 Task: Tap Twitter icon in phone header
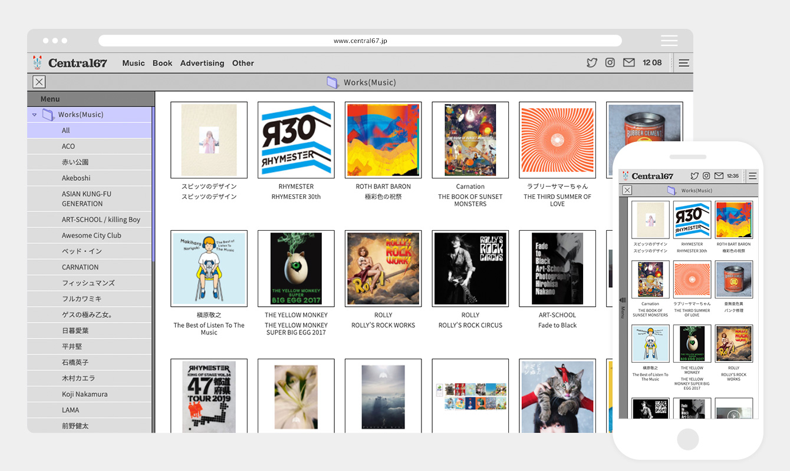[694, 176]
